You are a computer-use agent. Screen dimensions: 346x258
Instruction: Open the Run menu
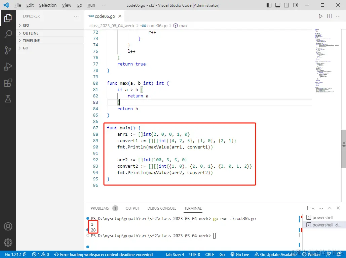tap(91, 5)
